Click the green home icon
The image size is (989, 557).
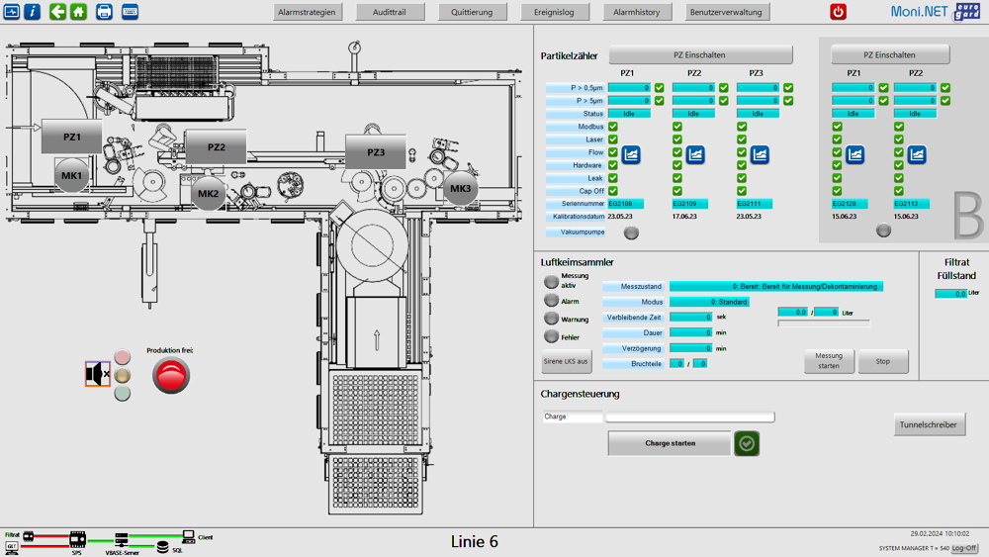click(78, 12)
